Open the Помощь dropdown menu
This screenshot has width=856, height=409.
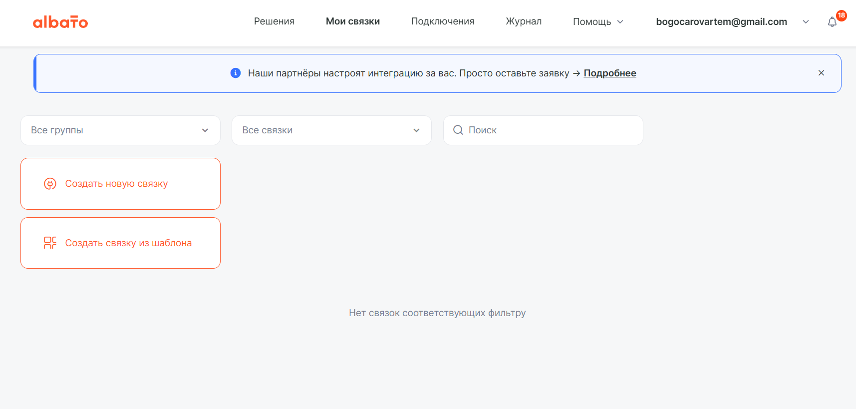[x=598, y=21]
